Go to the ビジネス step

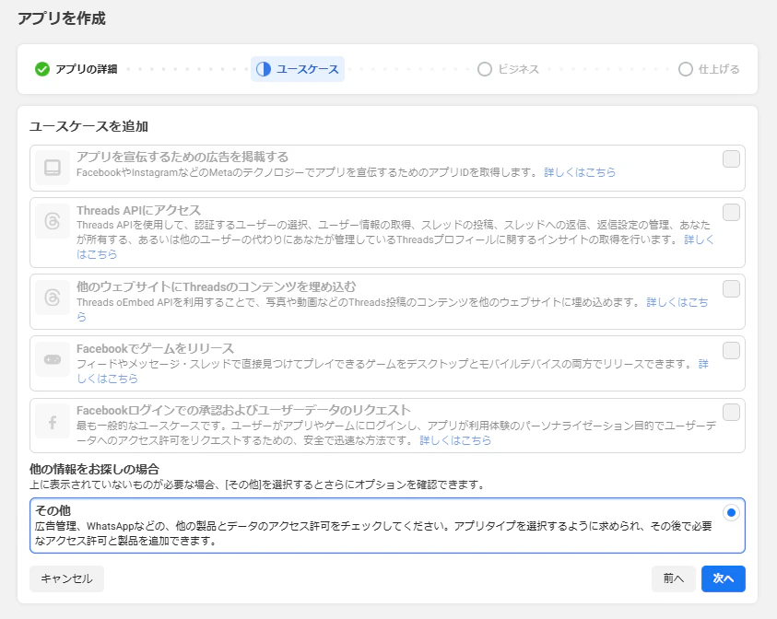tap(508, 69)
